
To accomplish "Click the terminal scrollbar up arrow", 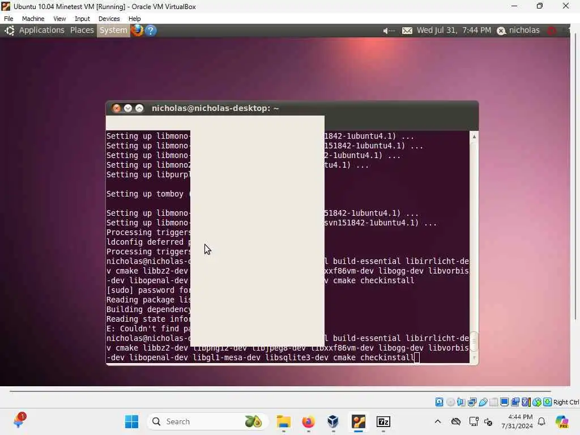I will [474, 137].
